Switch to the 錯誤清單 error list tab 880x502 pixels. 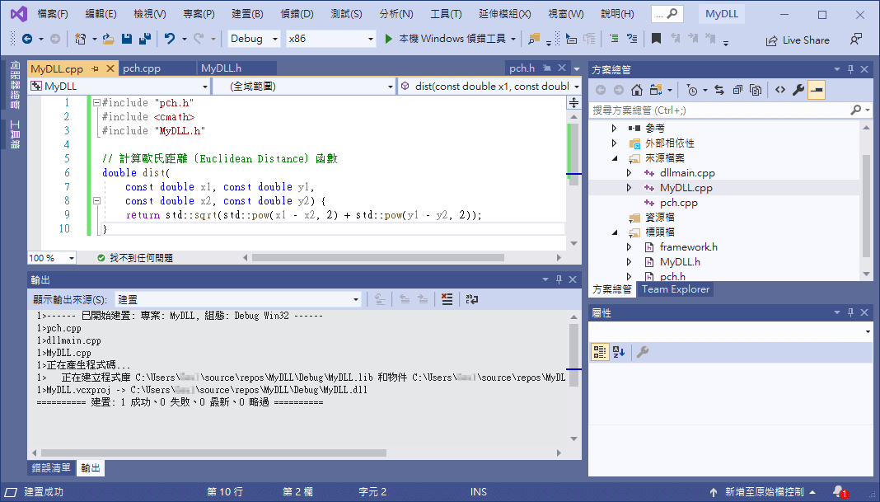coord(51,467)
